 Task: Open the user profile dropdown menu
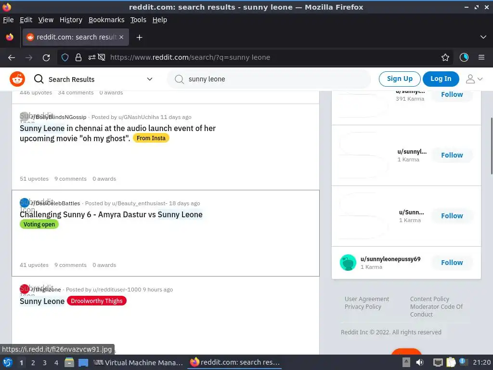pyautogui.click(x=474, y=79)
